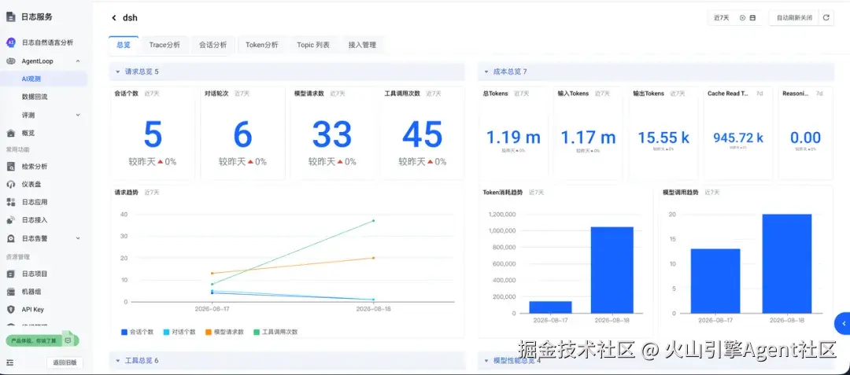Toggle 工具调用次数 series in the legend
The image size is (850, 375).
pyautogui.click(x=275, y=332)
